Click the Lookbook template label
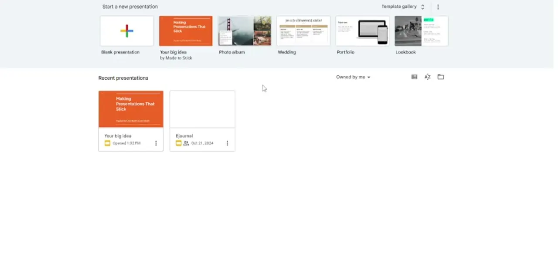Viewport: 558px width, 258px height. pos(406,52)
